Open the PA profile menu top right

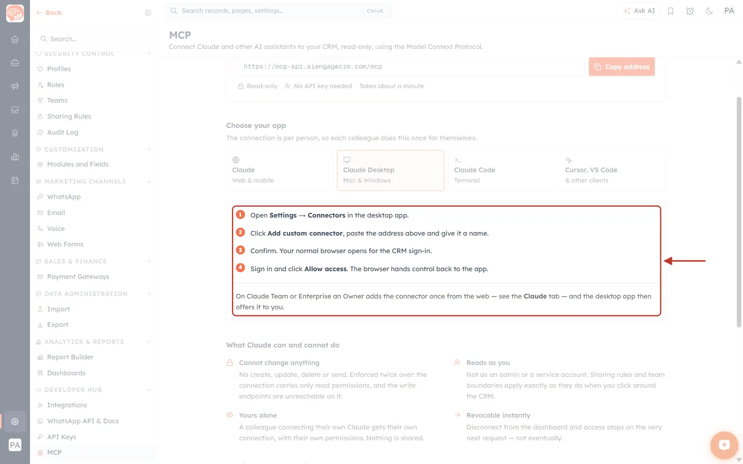[x=729, y=11]
